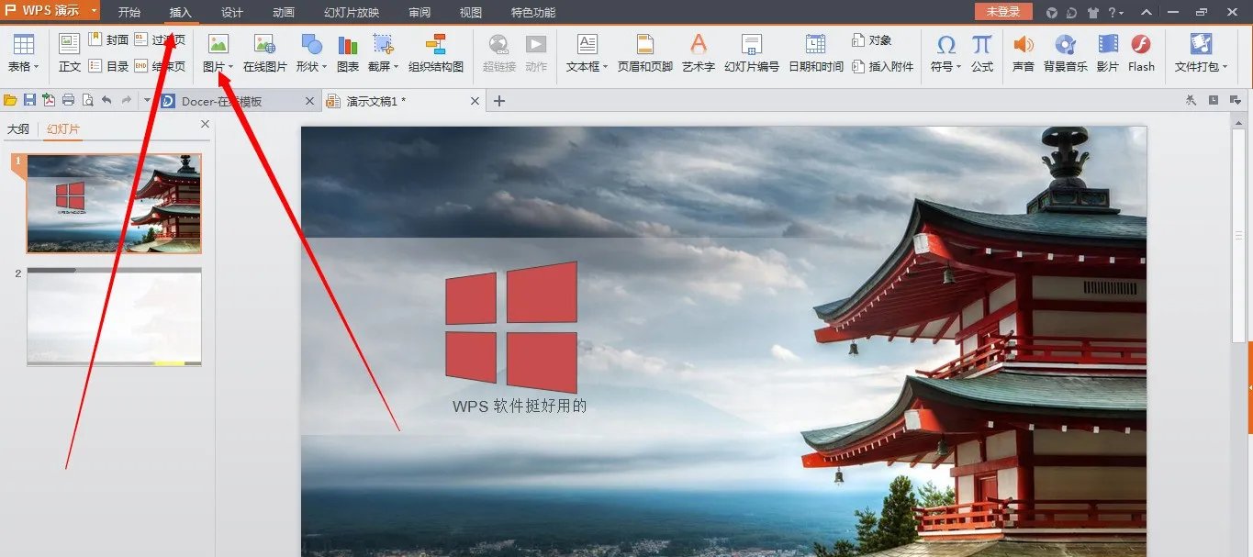Click the 未登录 login button

1001,11
